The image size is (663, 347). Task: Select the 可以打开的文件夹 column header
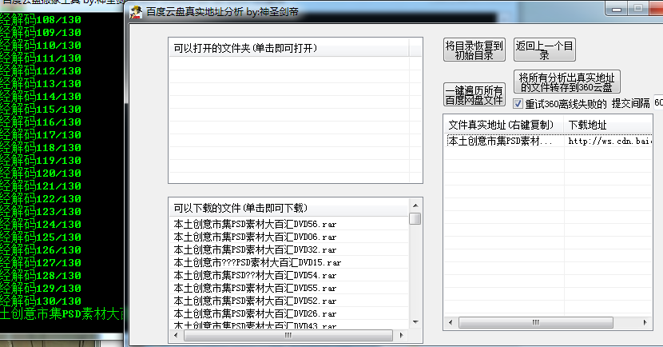tap(288, 48)
